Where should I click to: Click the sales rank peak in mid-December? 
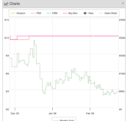point(34,40)
